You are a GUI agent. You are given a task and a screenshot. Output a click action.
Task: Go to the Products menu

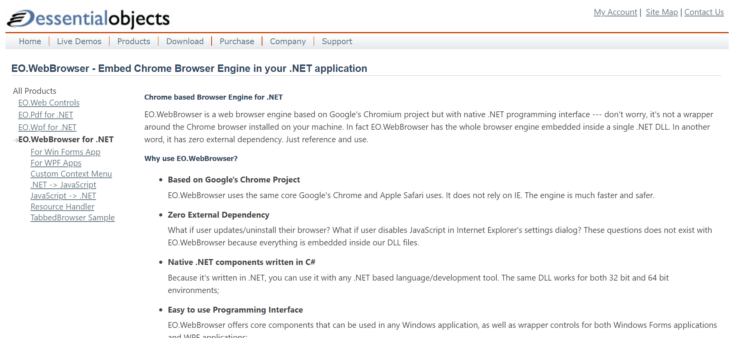(133, 41)
